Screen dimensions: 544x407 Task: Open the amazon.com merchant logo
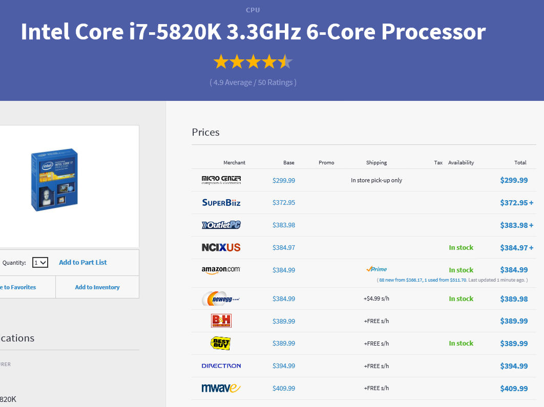tap(221, 270)
